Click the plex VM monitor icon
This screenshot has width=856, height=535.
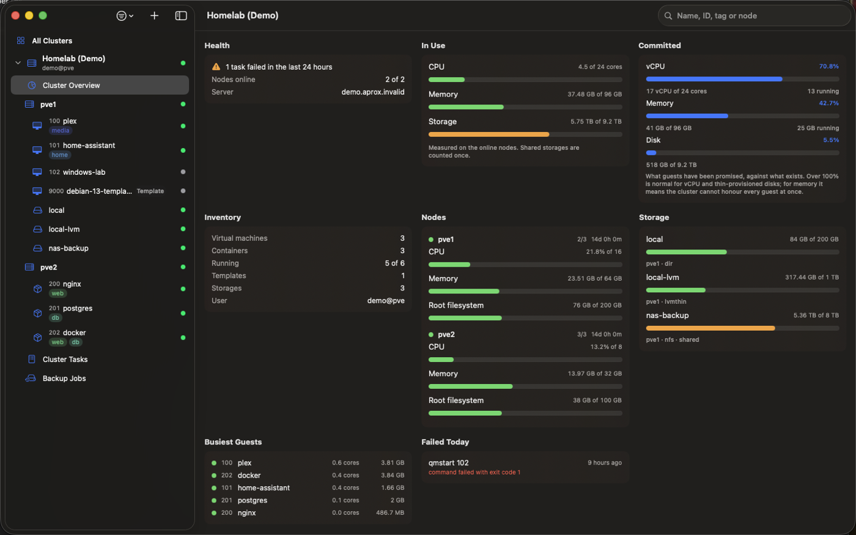pyautogui.click(x=37, y=126)
